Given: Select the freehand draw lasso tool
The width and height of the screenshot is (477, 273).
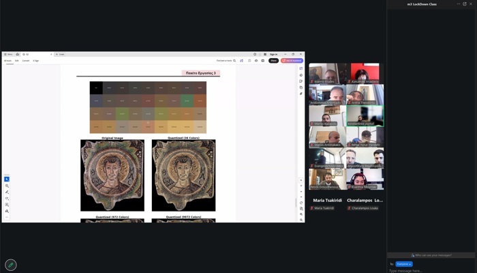Looking at the screenshot, I should pos(7,199).
